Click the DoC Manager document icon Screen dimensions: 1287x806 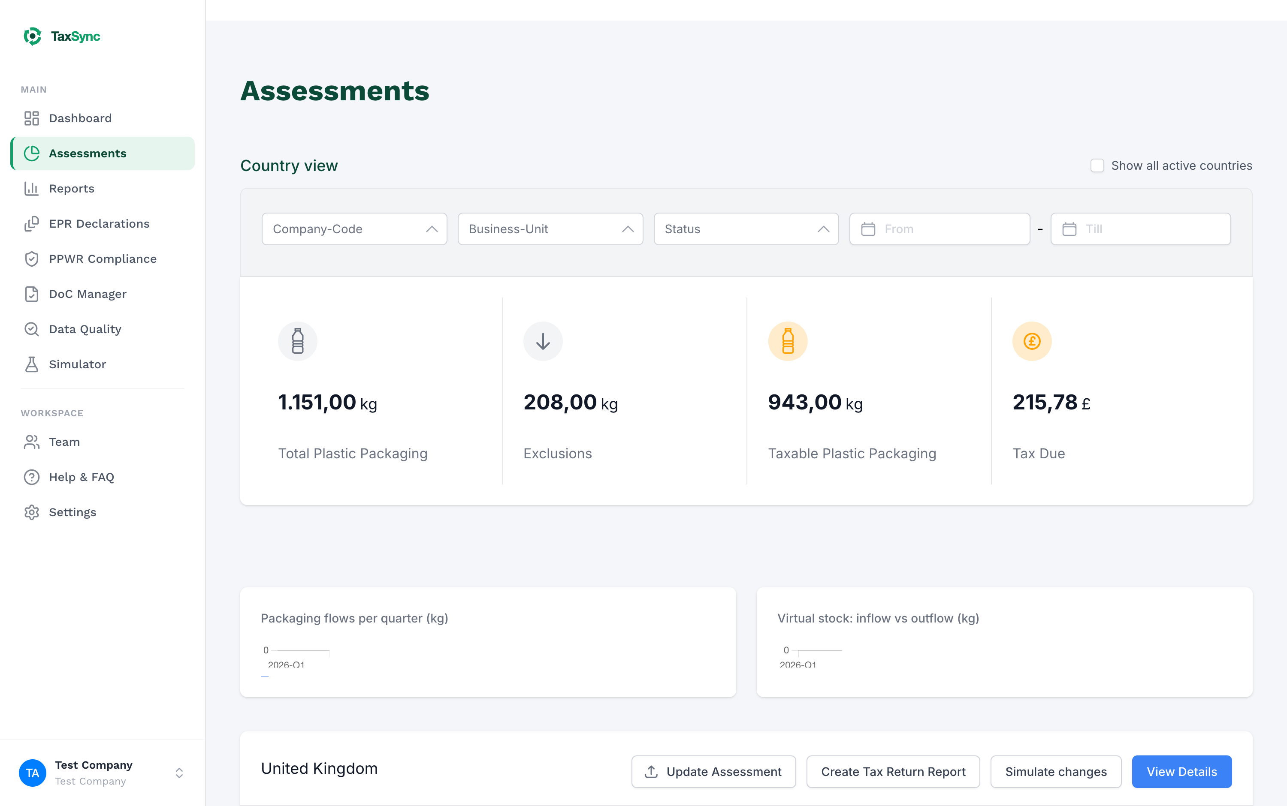coord(31,294)
